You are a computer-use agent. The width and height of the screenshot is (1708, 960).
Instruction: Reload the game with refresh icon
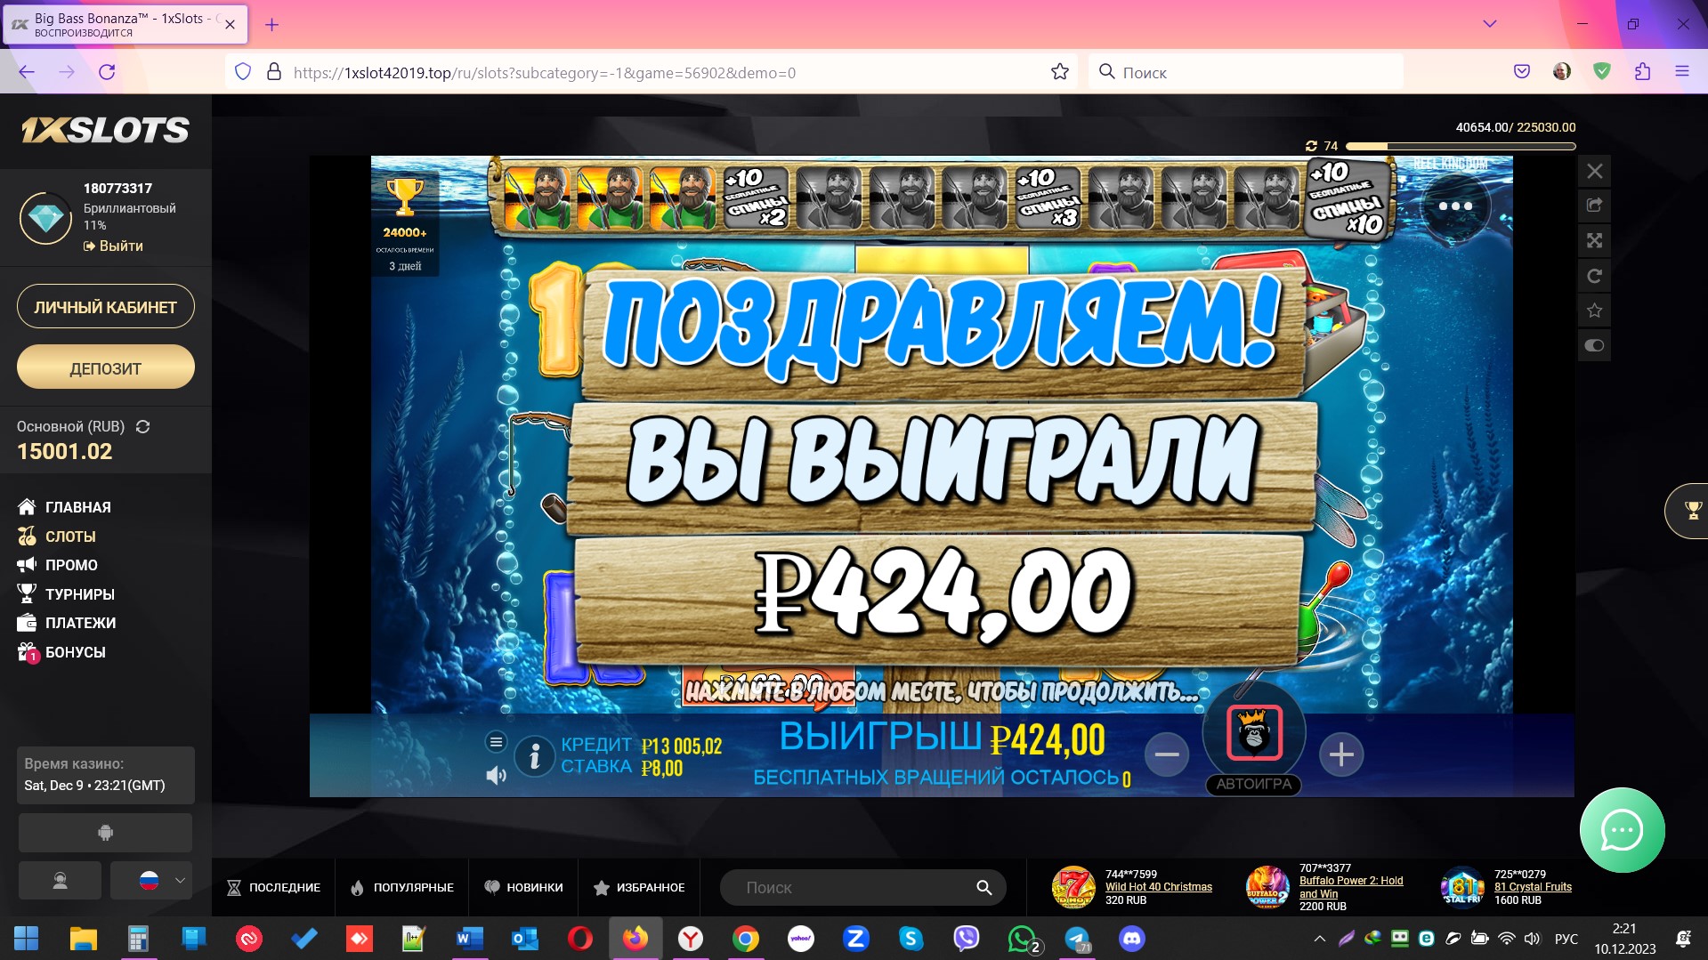[1594, 276]
